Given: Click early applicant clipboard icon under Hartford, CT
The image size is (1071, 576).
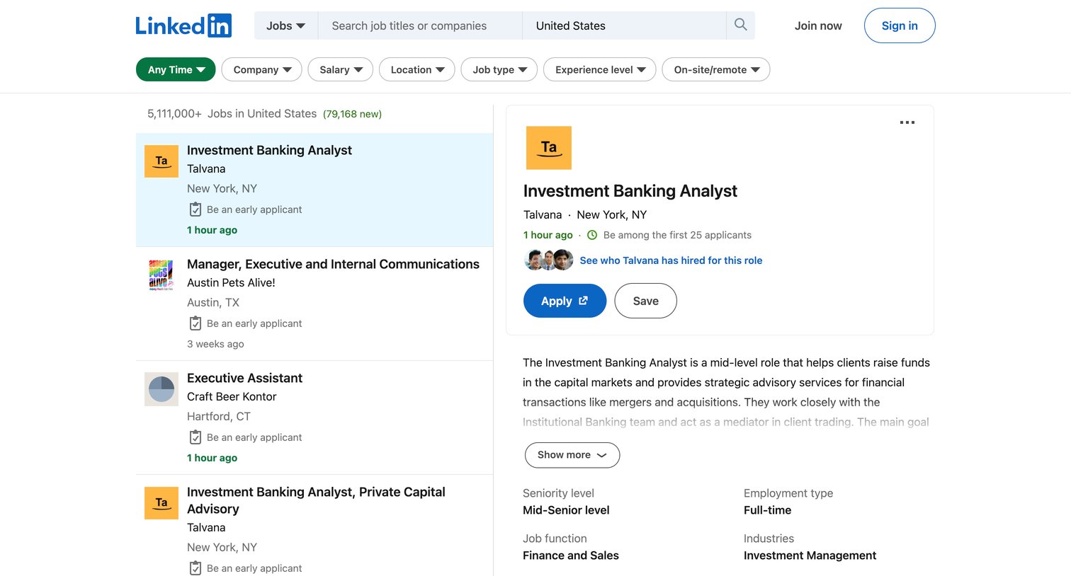Looking at the screenshot, I should pos(195,437).
